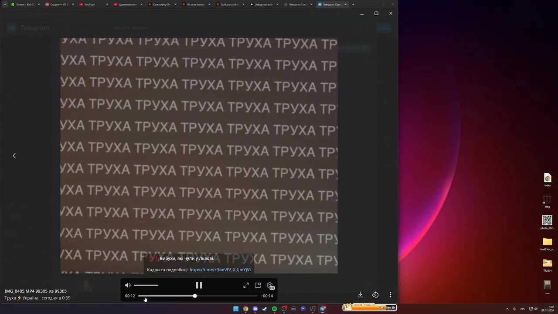Screen dimensions: 558x314
Task: Show hidden system tray icons
Action: tap(507, 309)
